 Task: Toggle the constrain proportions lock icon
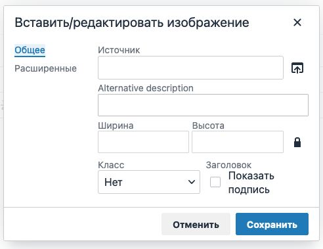[297, 142]
